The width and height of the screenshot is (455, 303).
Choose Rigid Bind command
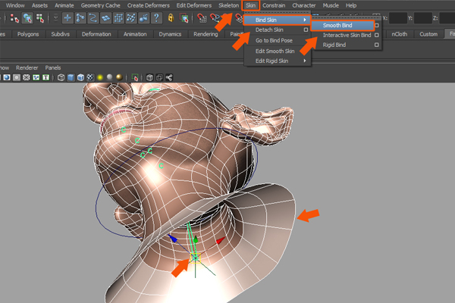[334, 45]
